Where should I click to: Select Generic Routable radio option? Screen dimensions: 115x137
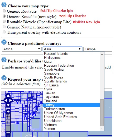pyautogui.click(x=4, y=11)
